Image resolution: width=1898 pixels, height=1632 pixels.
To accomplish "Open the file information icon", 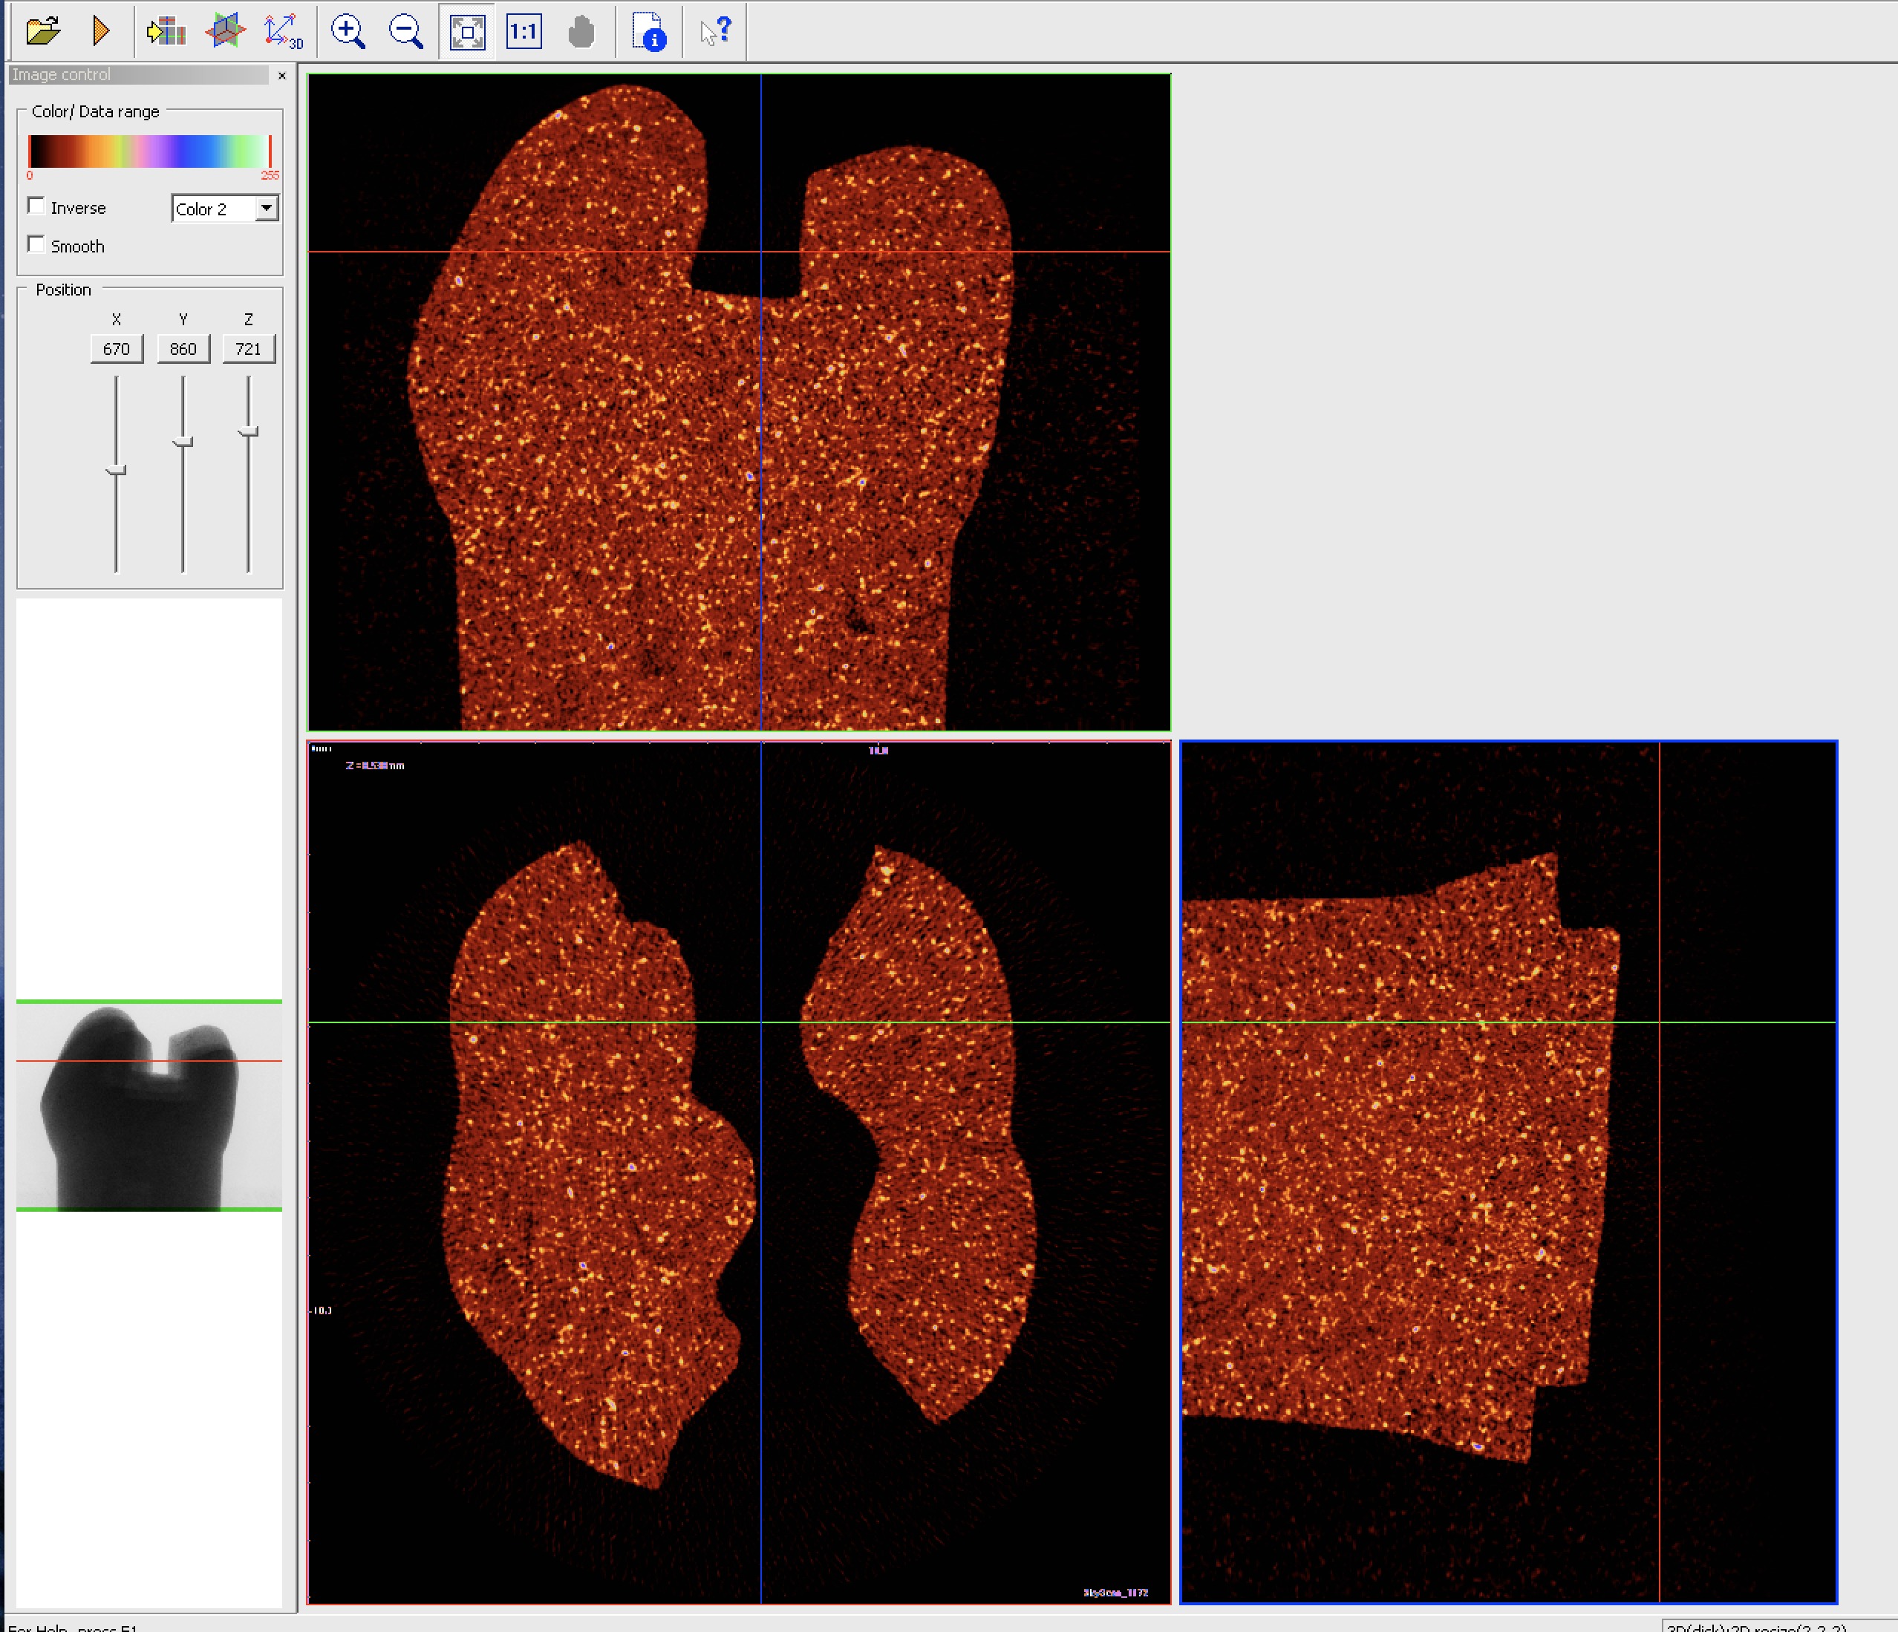I will pos(648,32).
